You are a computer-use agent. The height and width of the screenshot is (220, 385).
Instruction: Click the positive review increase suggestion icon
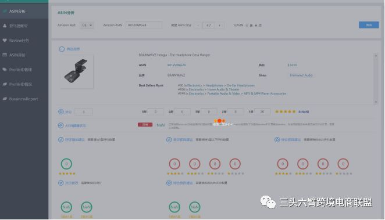click(60, 140)
